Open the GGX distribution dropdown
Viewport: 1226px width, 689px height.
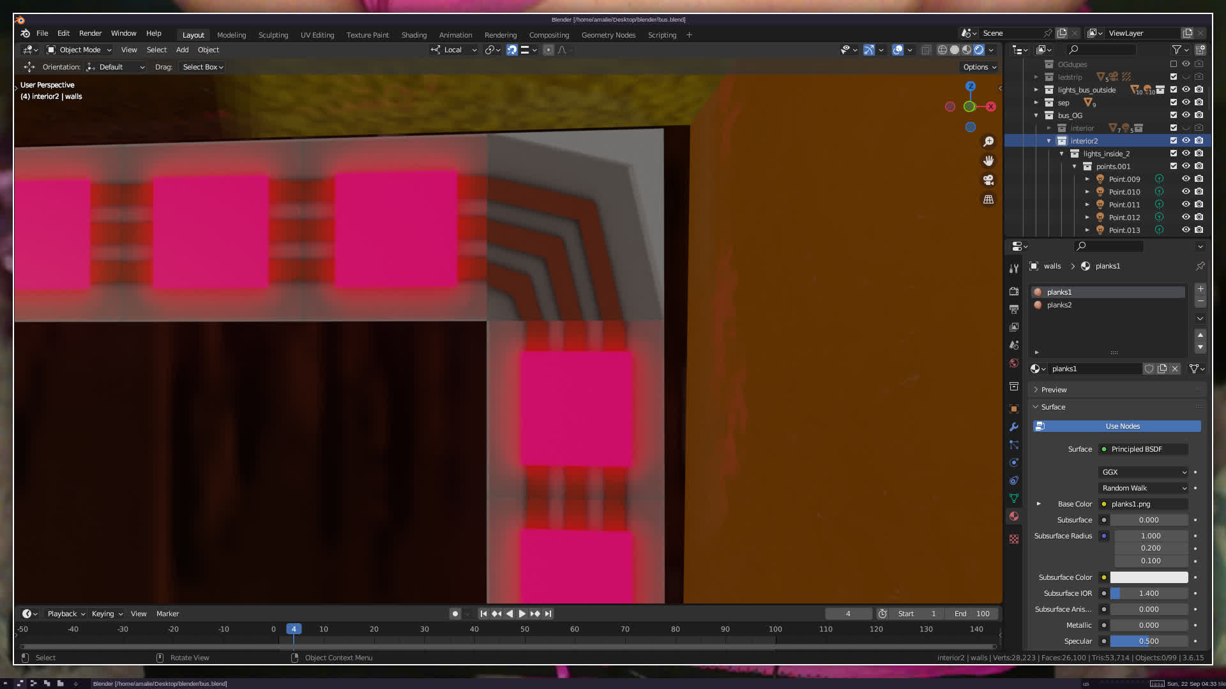coord(1143,472)
